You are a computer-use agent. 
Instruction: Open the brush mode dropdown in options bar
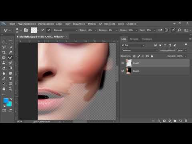coord(65,30)
